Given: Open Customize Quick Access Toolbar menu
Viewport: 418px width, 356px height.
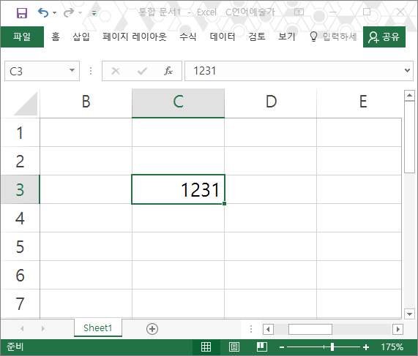Looking at the screenshot, I should [x=94, y=12].
